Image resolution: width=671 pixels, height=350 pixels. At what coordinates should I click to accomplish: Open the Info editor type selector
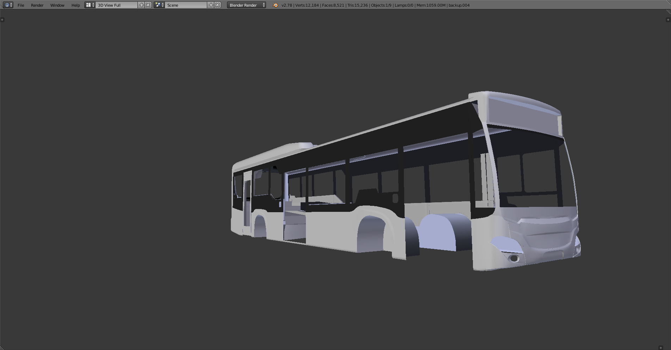[8, 5]
